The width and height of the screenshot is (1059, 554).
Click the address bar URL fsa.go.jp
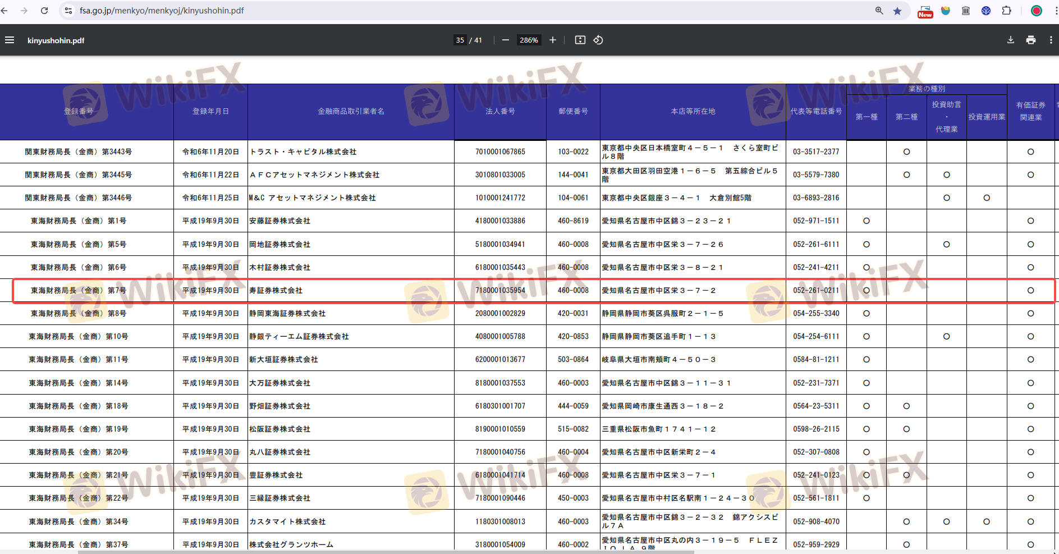tap(162, 11)
